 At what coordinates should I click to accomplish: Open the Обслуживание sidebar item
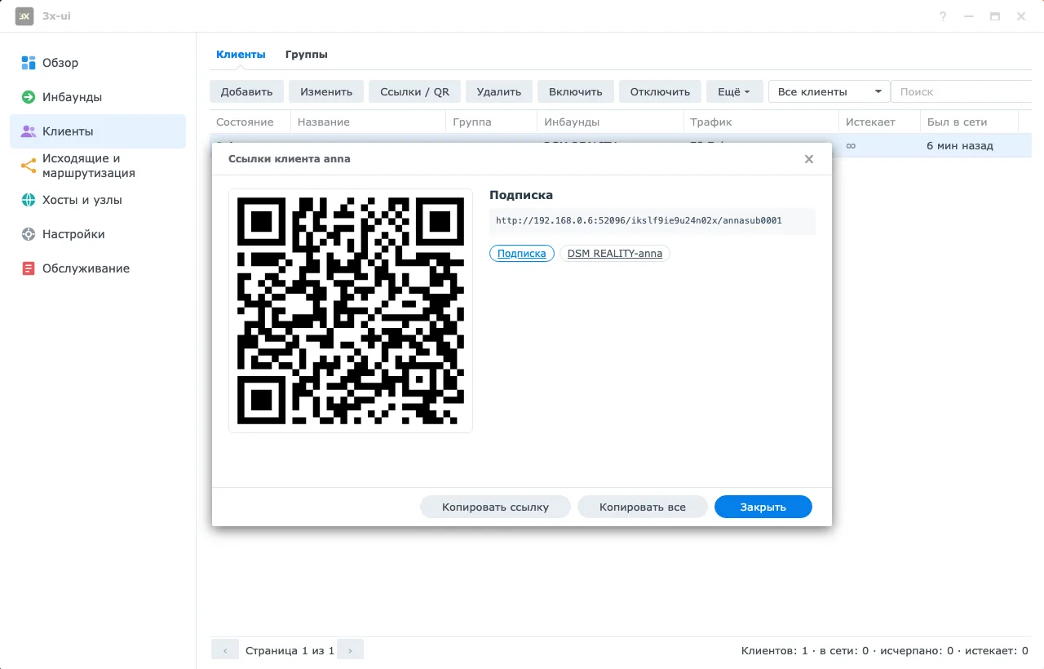(x=98, y=268)
